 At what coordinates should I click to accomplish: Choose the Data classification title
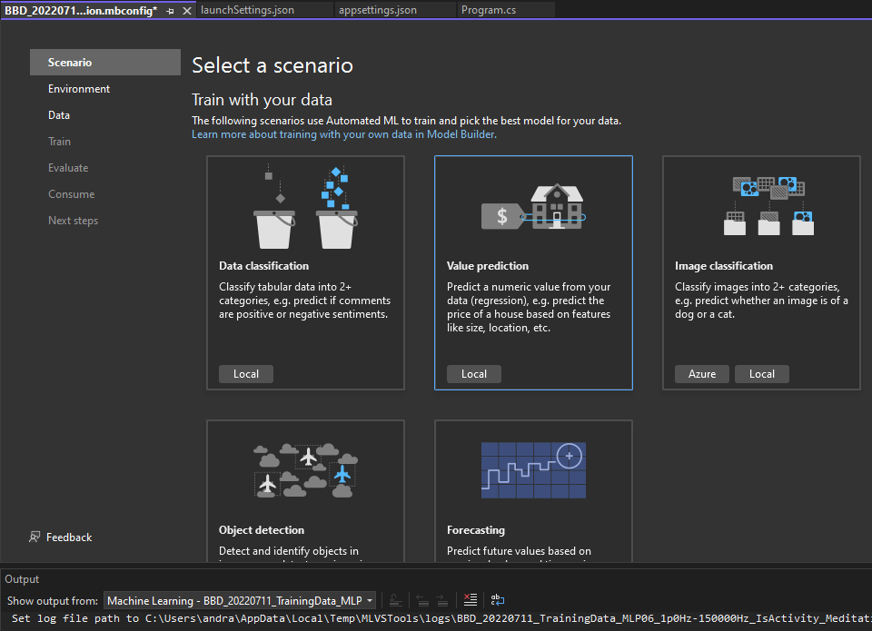click(263, 266)
